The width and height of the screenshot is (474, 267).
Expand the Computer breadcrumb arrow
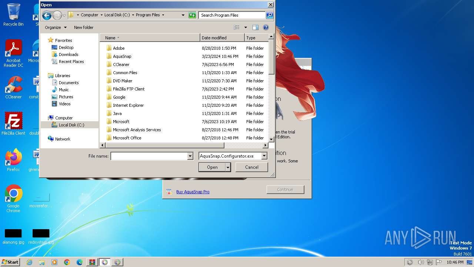[x=101, y=15]
